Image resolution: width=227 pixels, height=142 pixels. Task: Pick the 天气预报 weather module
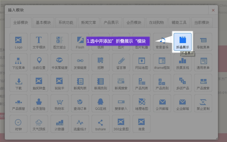(x=39, y=124)
